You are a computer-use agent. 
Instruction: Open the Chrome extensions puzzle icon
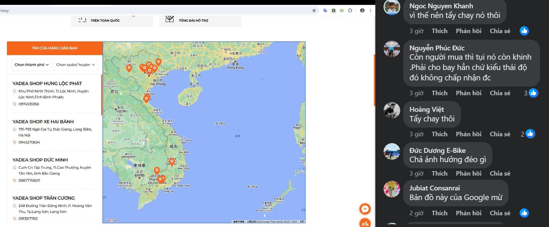(350, 10)
